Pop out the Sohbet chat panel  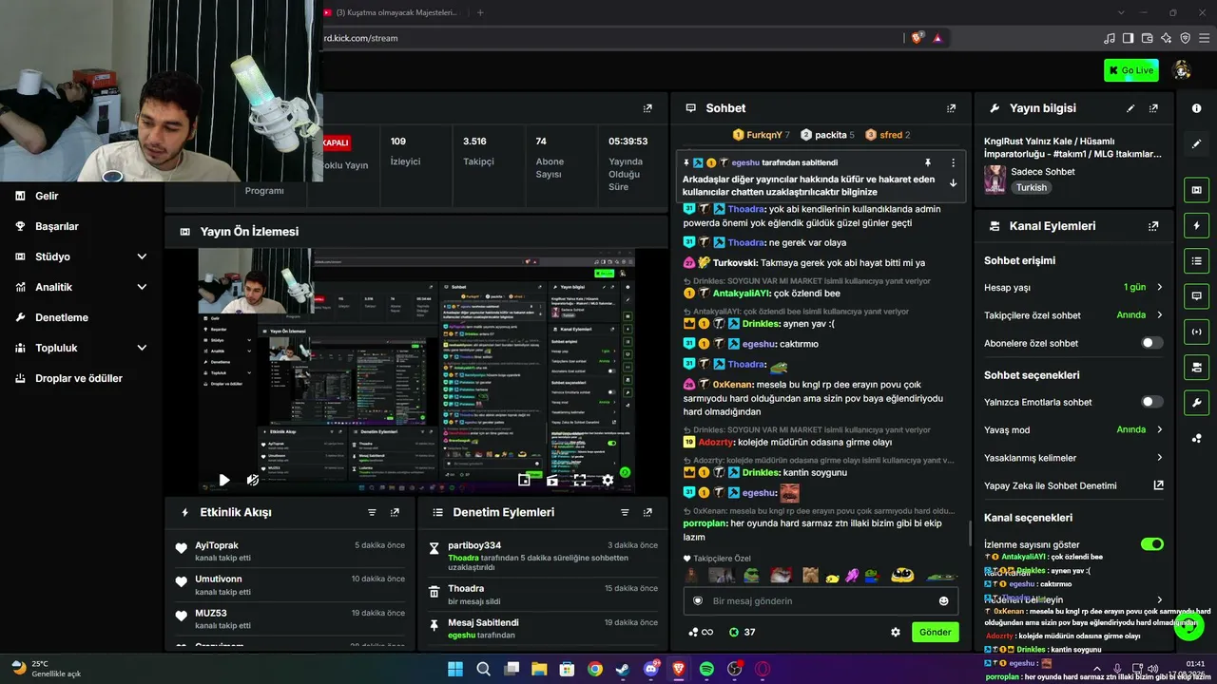click(x=951, y=108)
